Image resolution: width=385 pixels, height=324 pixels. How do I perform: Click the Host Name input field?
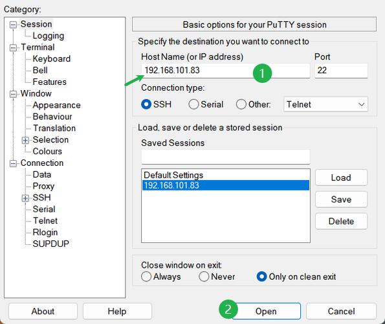225,71
